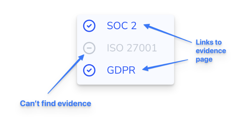Open the GDPR evidence link
The width and height of the screenshot is (251, 121).
(121, 70)
